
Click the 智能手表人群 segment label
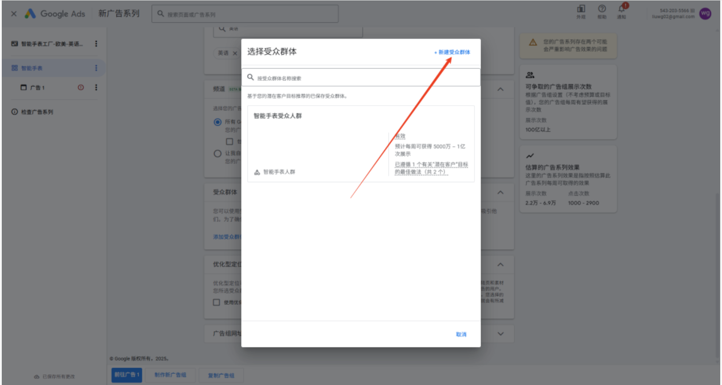[279, 172]
